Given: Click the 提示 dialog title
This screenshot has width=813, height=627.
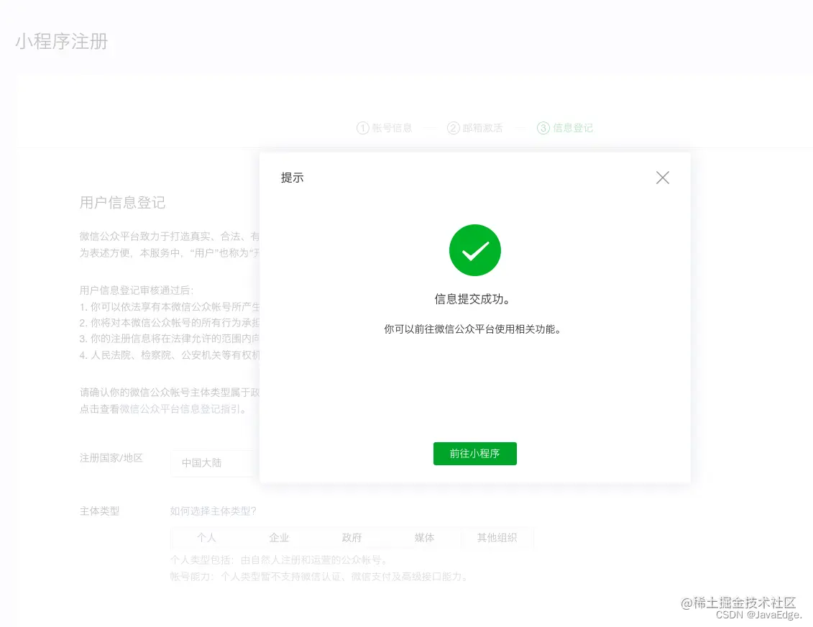Looking at the screenshot, I should (292, 178).
